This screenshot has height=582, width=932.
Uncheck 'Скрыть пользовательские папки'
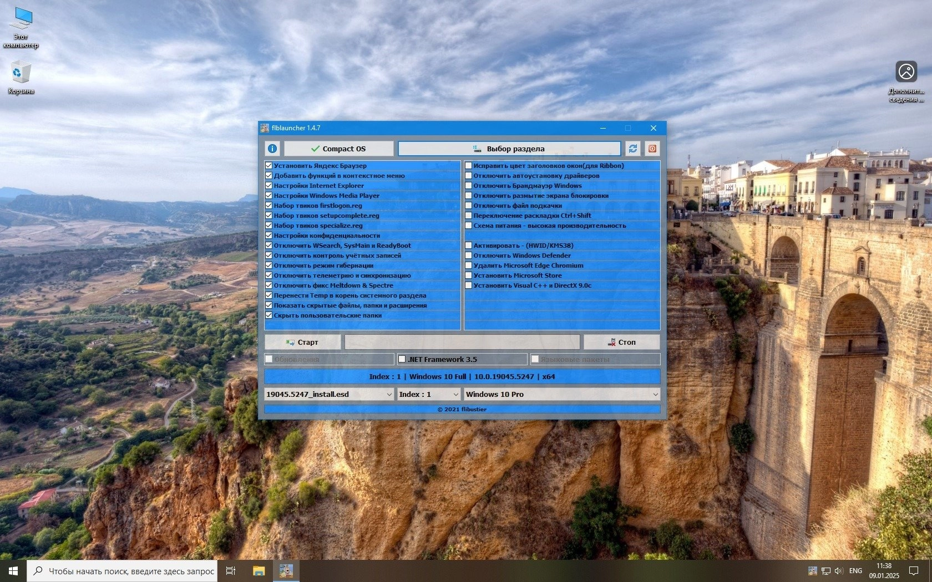click(x=269, y=315)
